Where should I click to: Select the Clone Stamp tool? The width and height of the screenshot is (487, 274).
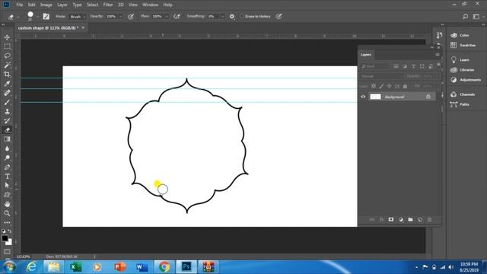(7, 112)
